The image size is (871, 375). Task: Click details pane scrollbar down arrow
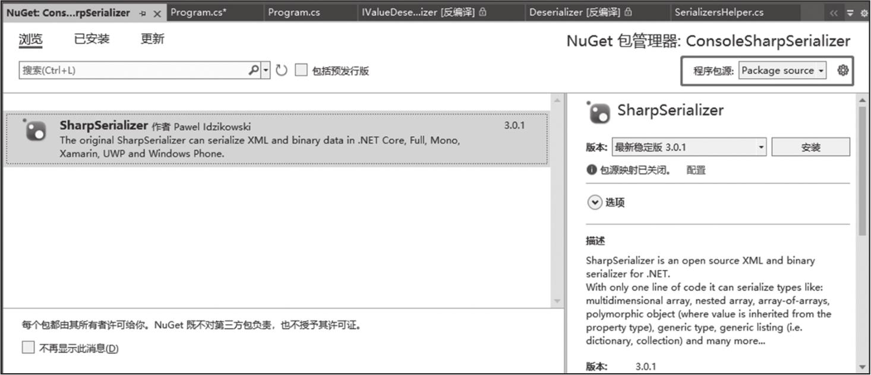point(862,367)
